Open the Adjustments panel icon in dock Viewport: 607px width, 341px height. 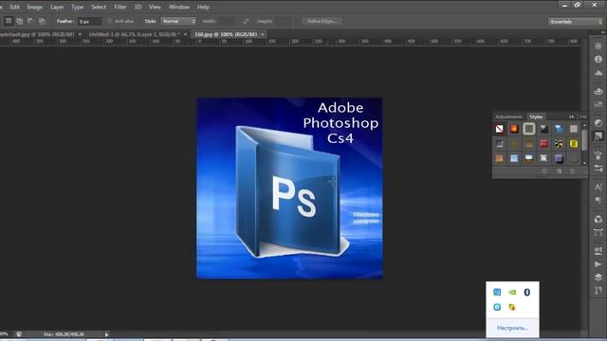click(x=598, y=123)
